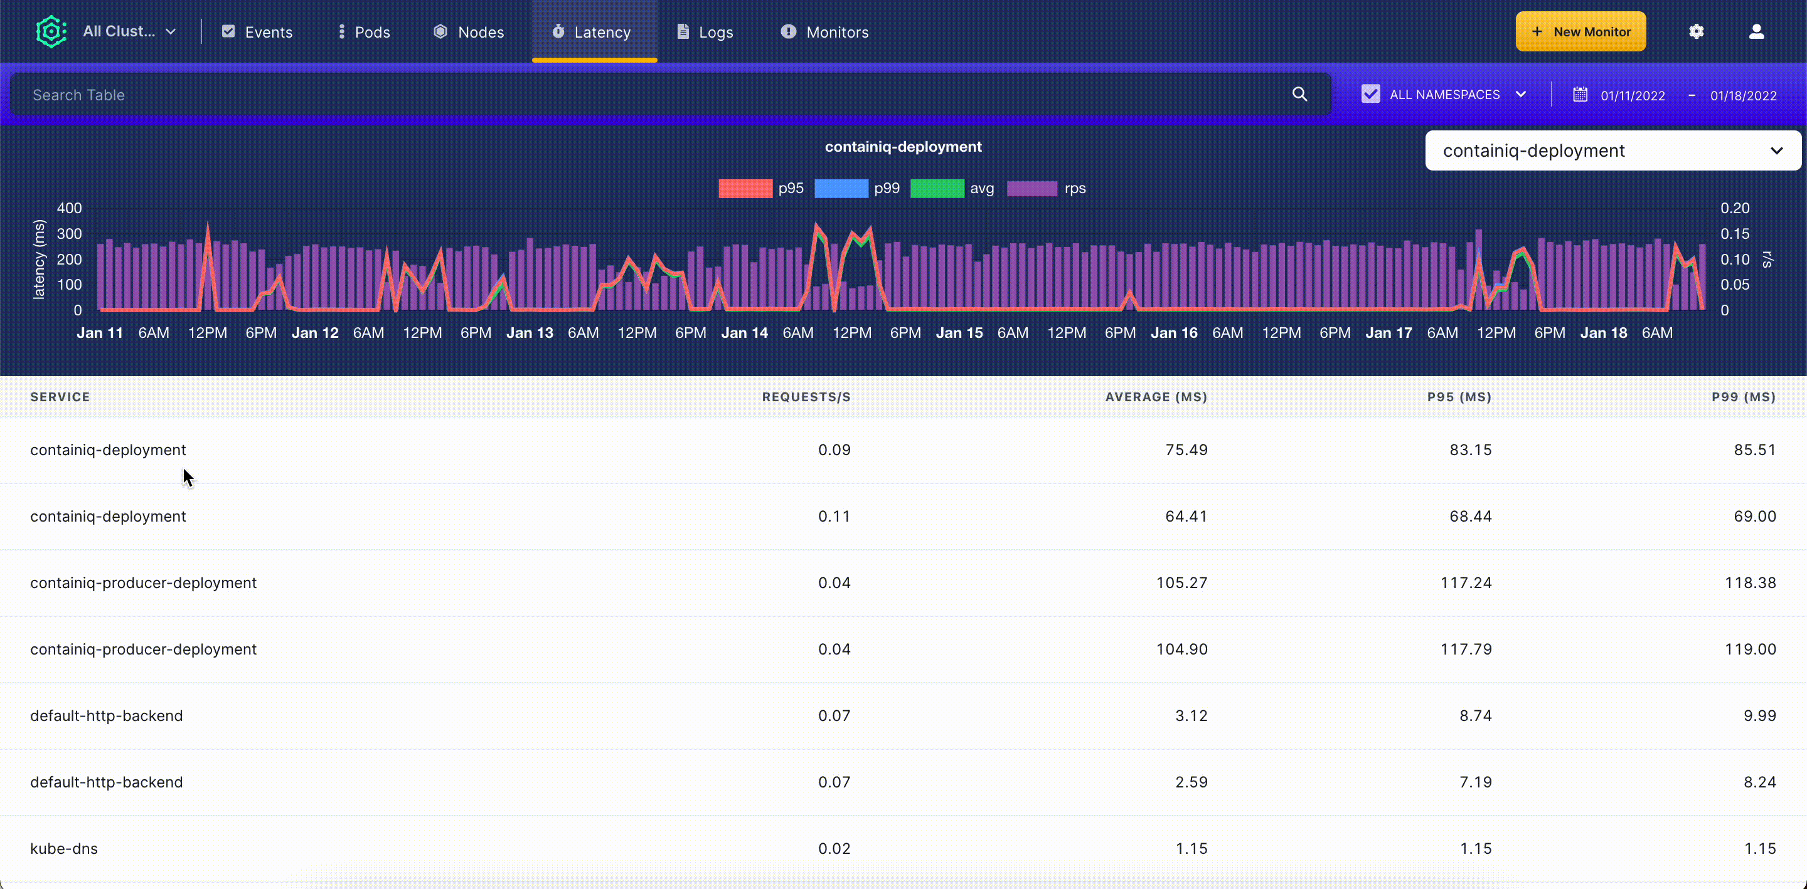The width and height of the screenshot is (1807, 889).
Task: Toggle the avg legend swatch
Action: click(x=937, y=189)
